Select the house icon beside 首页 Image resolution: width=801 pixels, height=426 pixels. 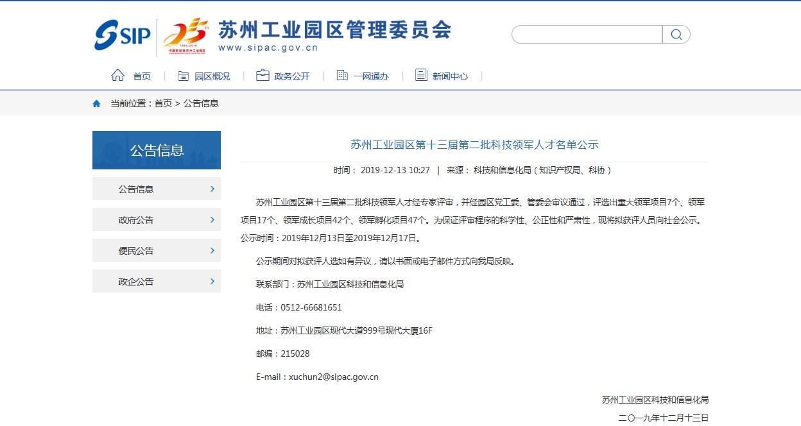117,75
